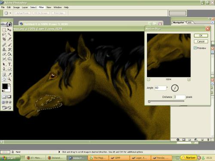Click the Fit On Screen button
Image resolution: width=215 pixels, height=161 pixels.
pyautogui.click(x=41, y=13)
